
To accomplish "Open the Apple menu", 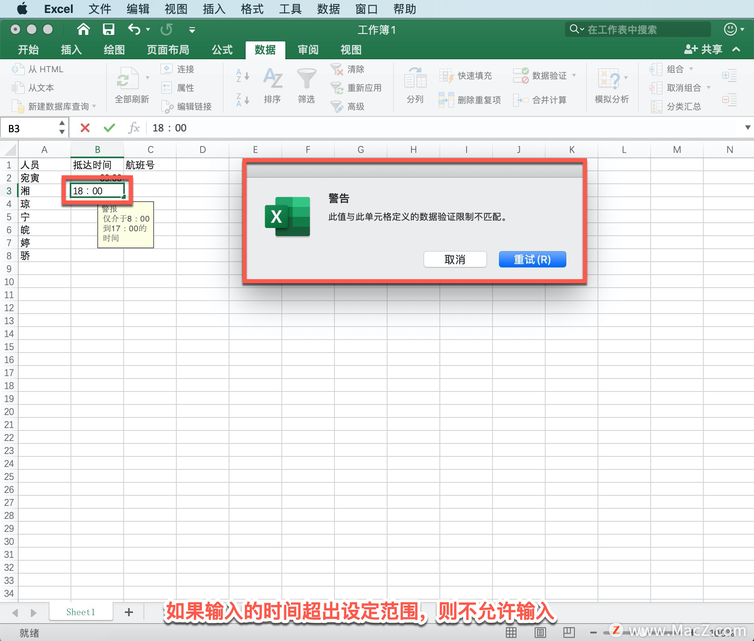I will pos(23,9).
